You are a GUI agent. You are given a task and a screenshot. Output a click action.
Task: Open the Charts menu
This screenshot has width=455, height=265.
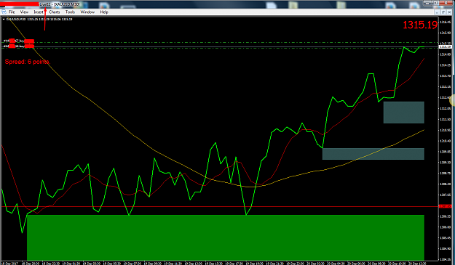pyautogui.click(x=55, y=12)
